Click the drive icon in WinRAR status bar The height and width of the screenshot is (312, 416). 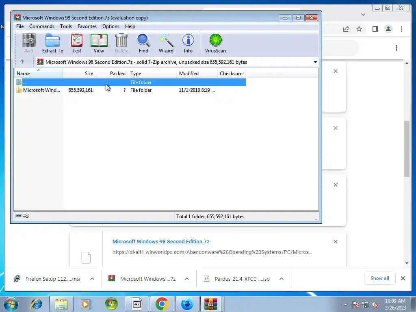click(x=18, y=216)
